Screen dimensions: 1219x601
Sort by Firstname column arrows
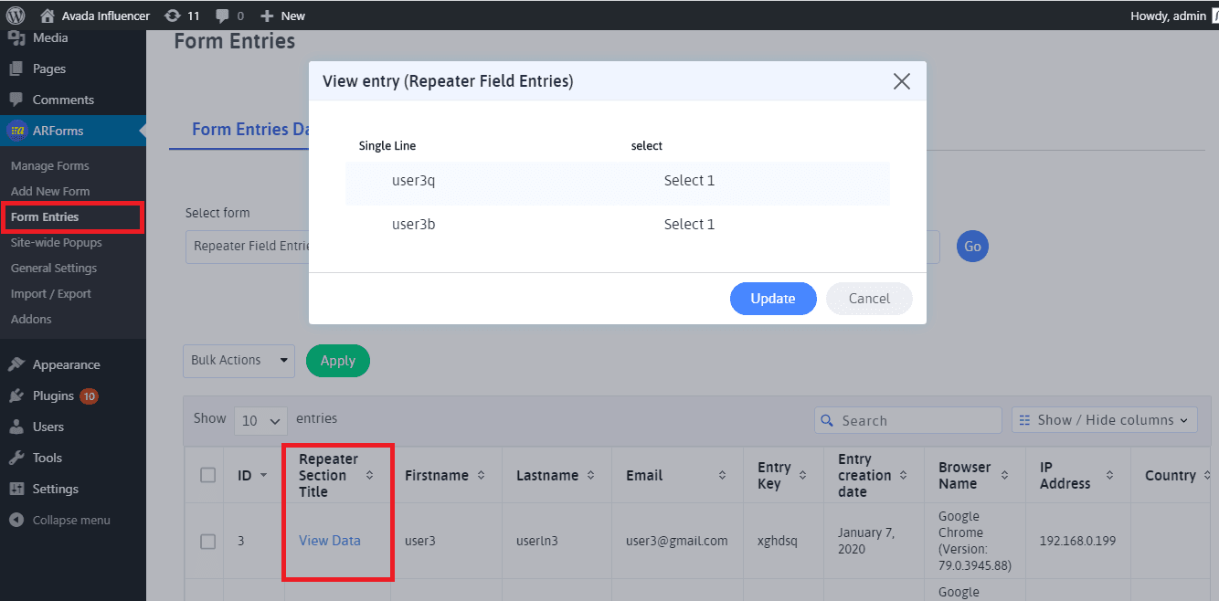point(481,475)
